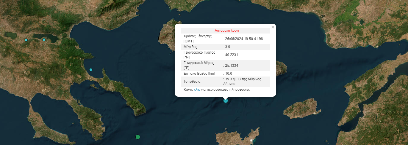Click the timestamp value 26/06/2024 19:50:41.96
408x145 pixels.
pyautogui.click(x=244, y=39)
